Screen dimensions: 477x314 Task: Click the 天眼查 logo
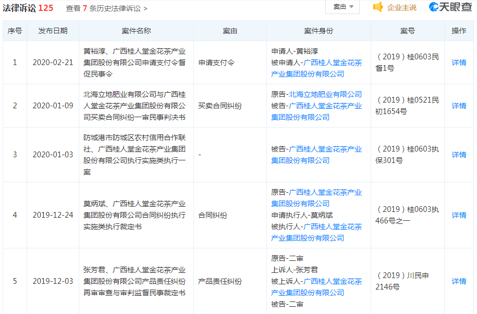pos(450,7)
